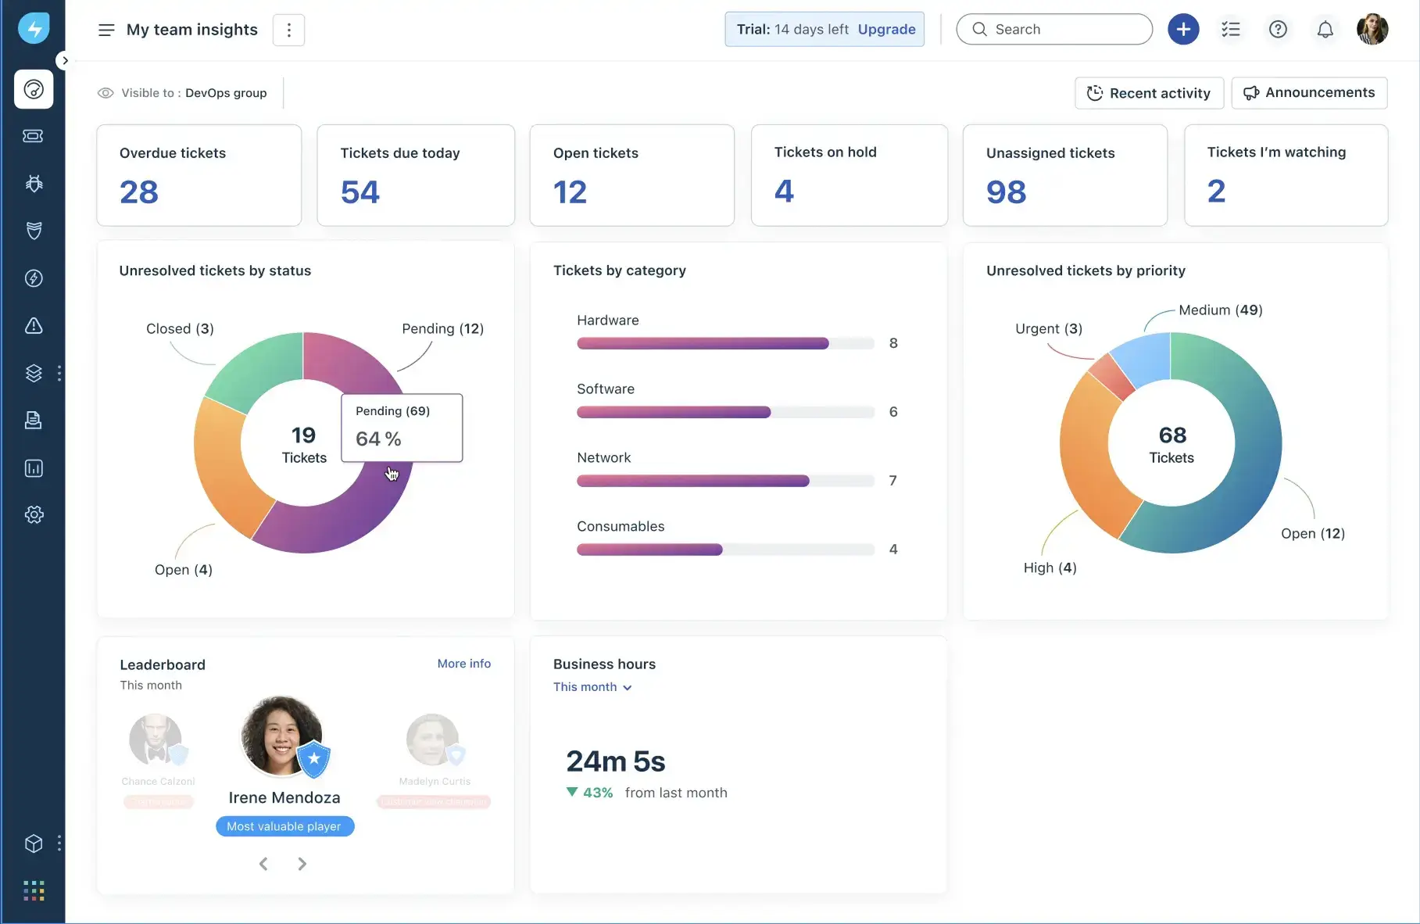Screen dimensions: 1420x924
Task: Open the tickets icon in sidebar
Action: (x=33, y=136)
